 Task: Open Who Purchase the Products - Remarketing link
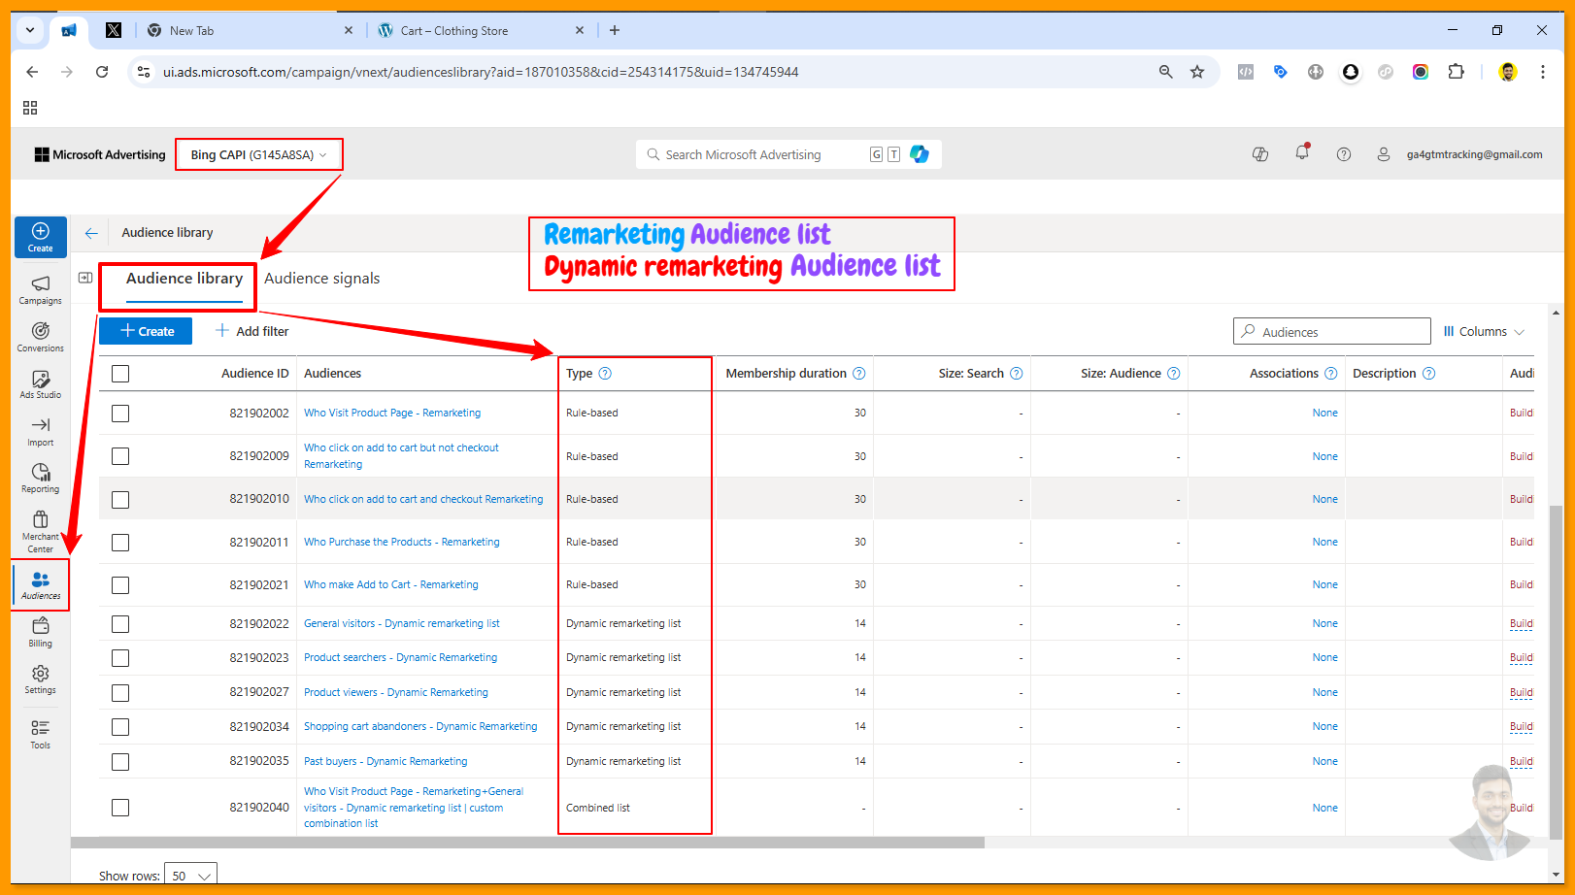tap(401, 543)
